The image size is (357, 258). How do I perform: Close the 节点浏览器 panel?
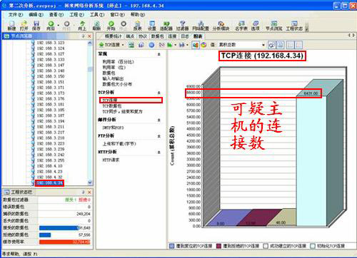click(x=89, y=36)
